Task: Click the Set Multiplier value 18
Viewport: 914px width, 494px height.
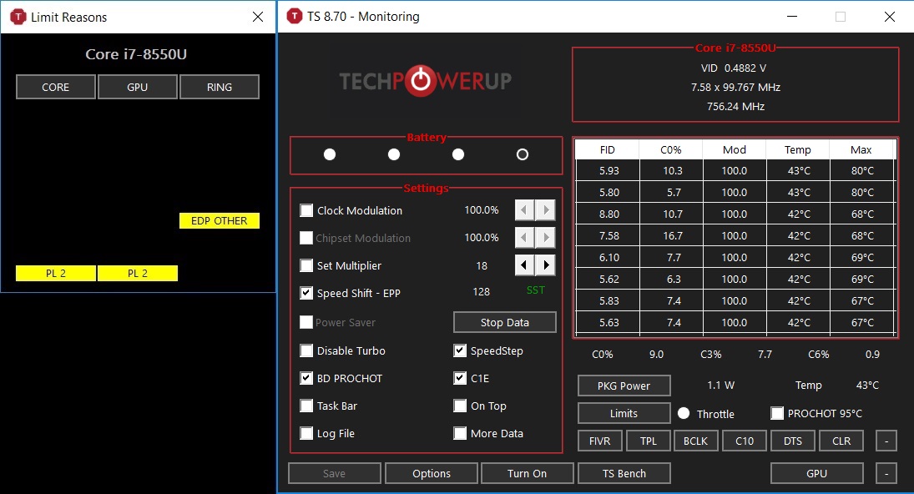Action: tap(482, 265)
